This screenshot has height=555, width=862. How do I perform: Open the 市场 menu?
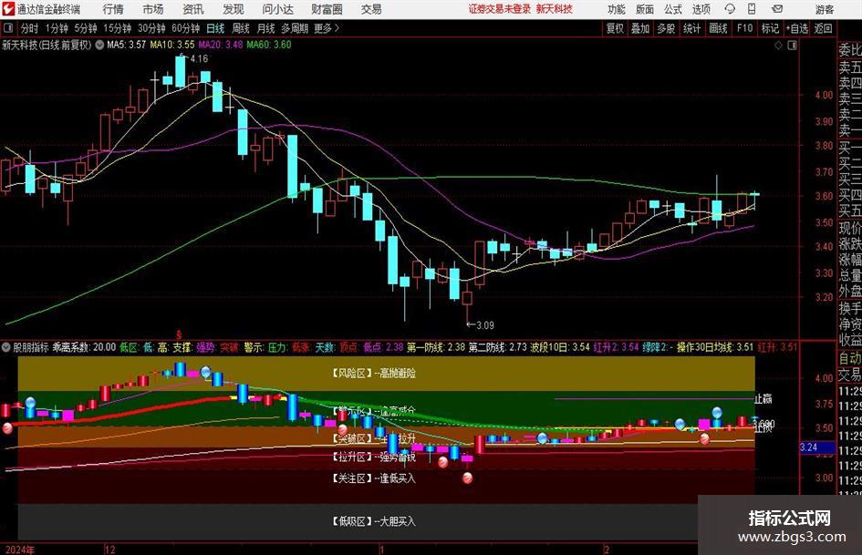153,9
